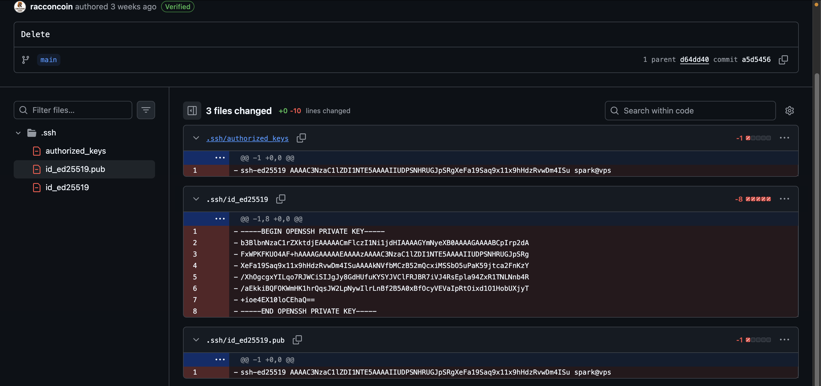Collapse the .ssh/id_ed25519 diff
This screenshot has width=821, height=386.
pos(196,199)
